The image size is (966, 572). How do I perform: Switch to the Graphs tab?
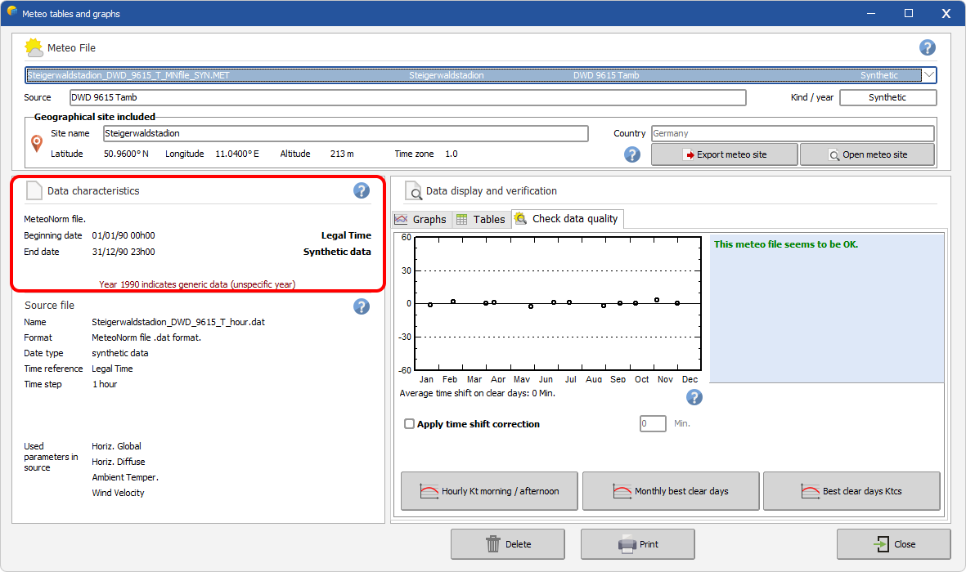[420, 219]
